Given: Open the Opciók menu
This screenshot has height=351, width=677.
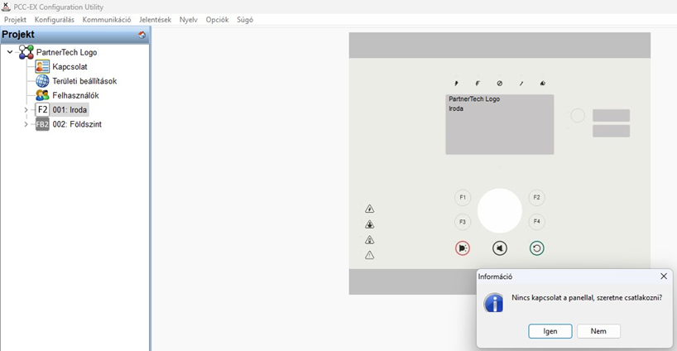Looking at the screenshot, I should click(x=217, y=20).
